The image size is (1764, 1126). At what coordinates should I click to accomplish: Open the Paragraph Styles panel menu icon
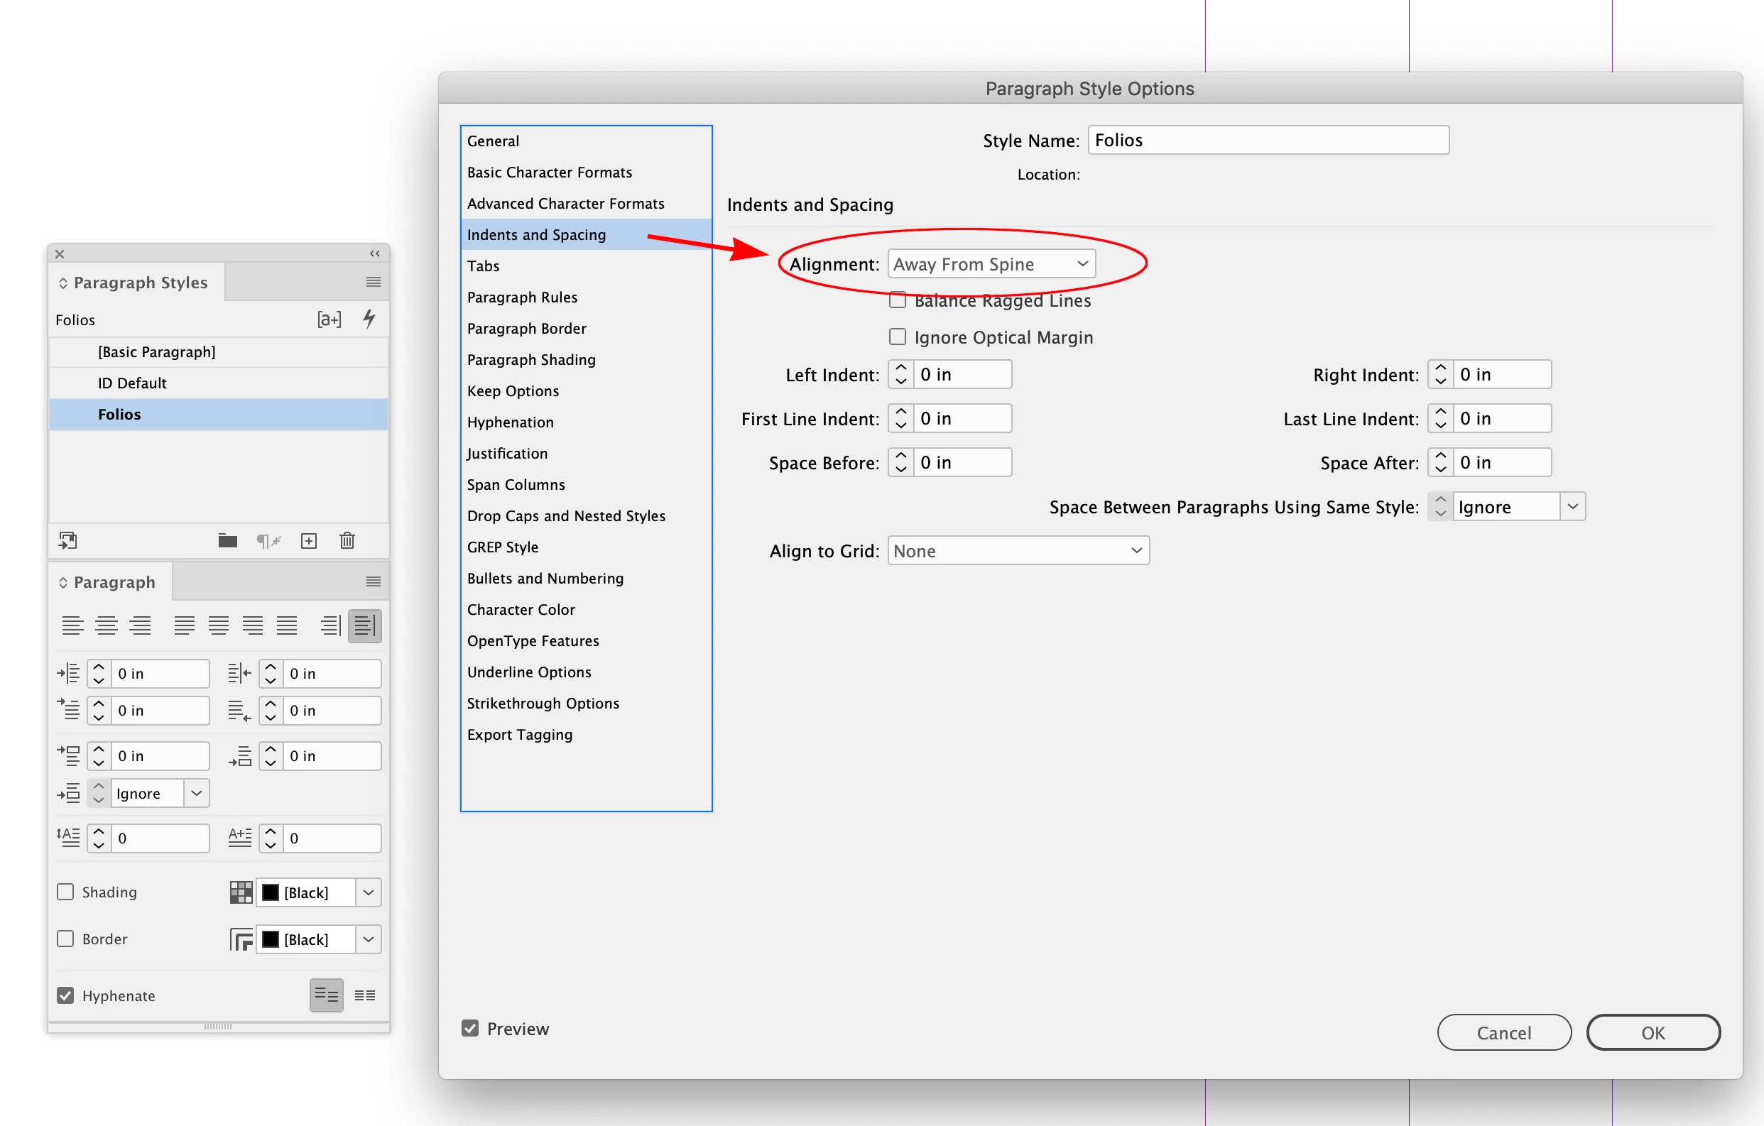pos(374,282)
